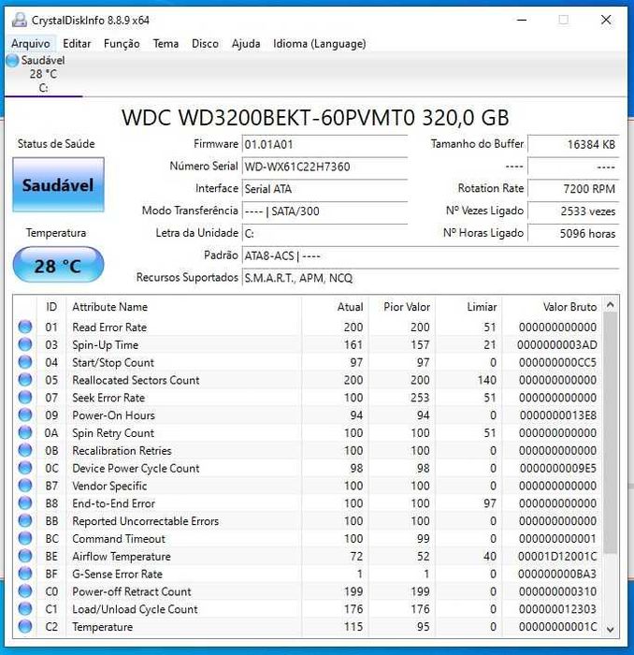Viewport: 634px width, 655px height.
Task: Select the C: drive status orb icon
Action: click(12, 61)
